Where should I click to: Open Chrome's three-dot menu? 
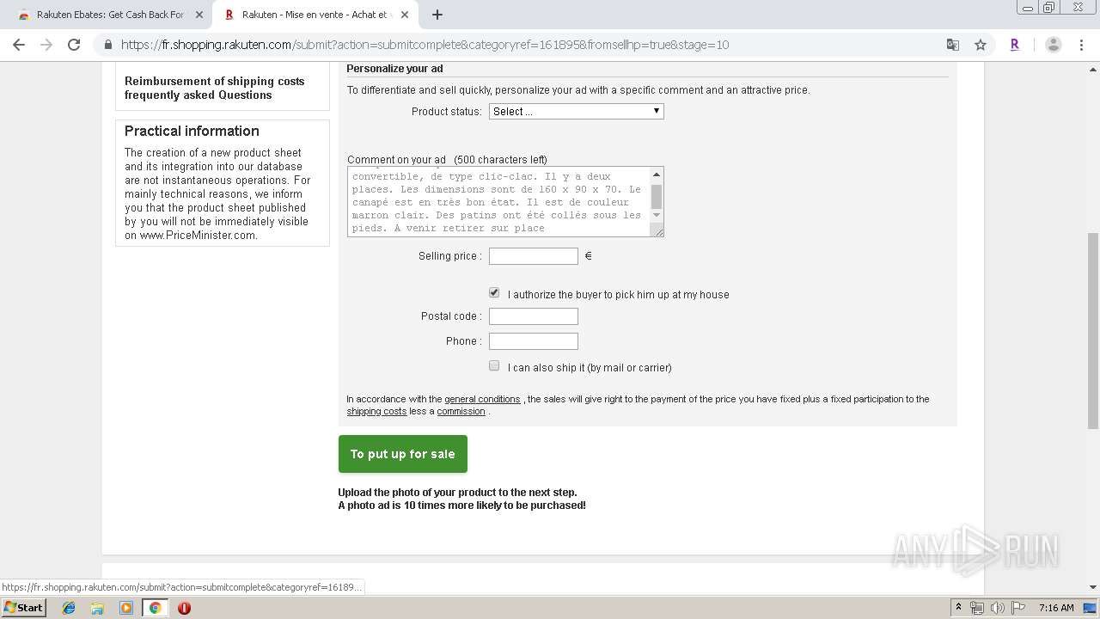(x=1081, y=45)
